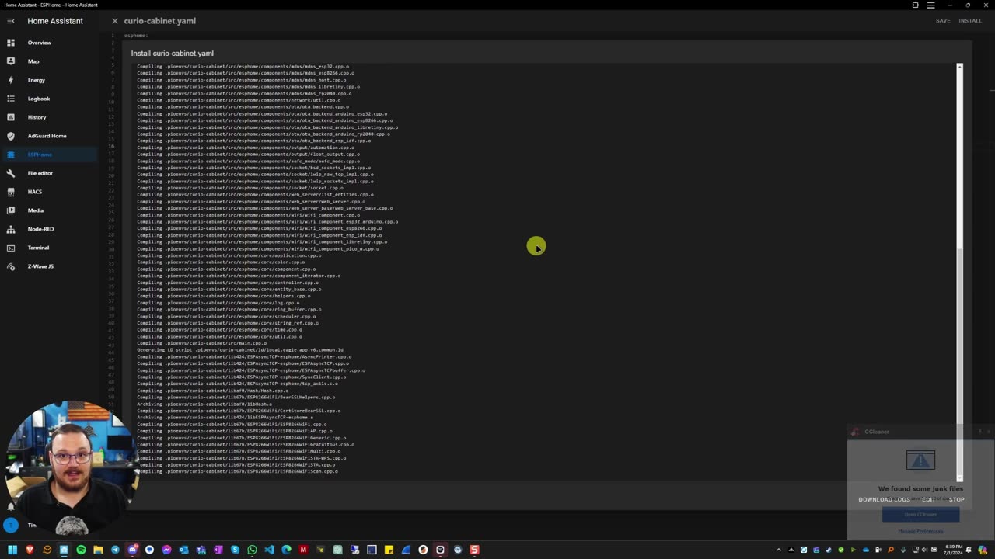
Task: Launch Brave browser from the taskbar
Action: (x=30, y=550)
